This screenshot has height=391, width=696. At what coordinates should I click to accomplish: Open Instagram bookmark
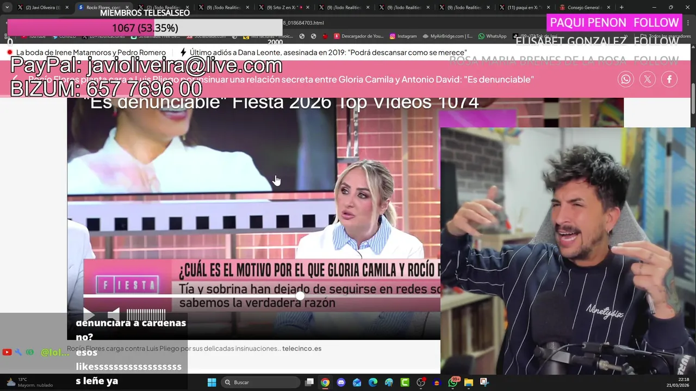tap(403, 36)
